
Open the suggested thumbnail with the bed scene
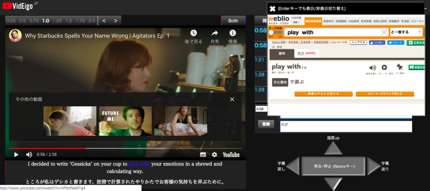point(181,121)
